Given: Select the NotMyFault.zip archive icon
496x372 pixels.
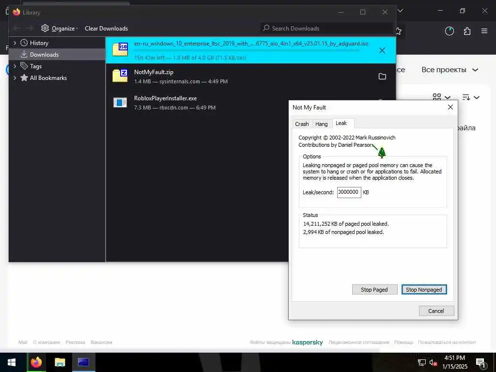Looking at the screenshot, I should (120, 76).
